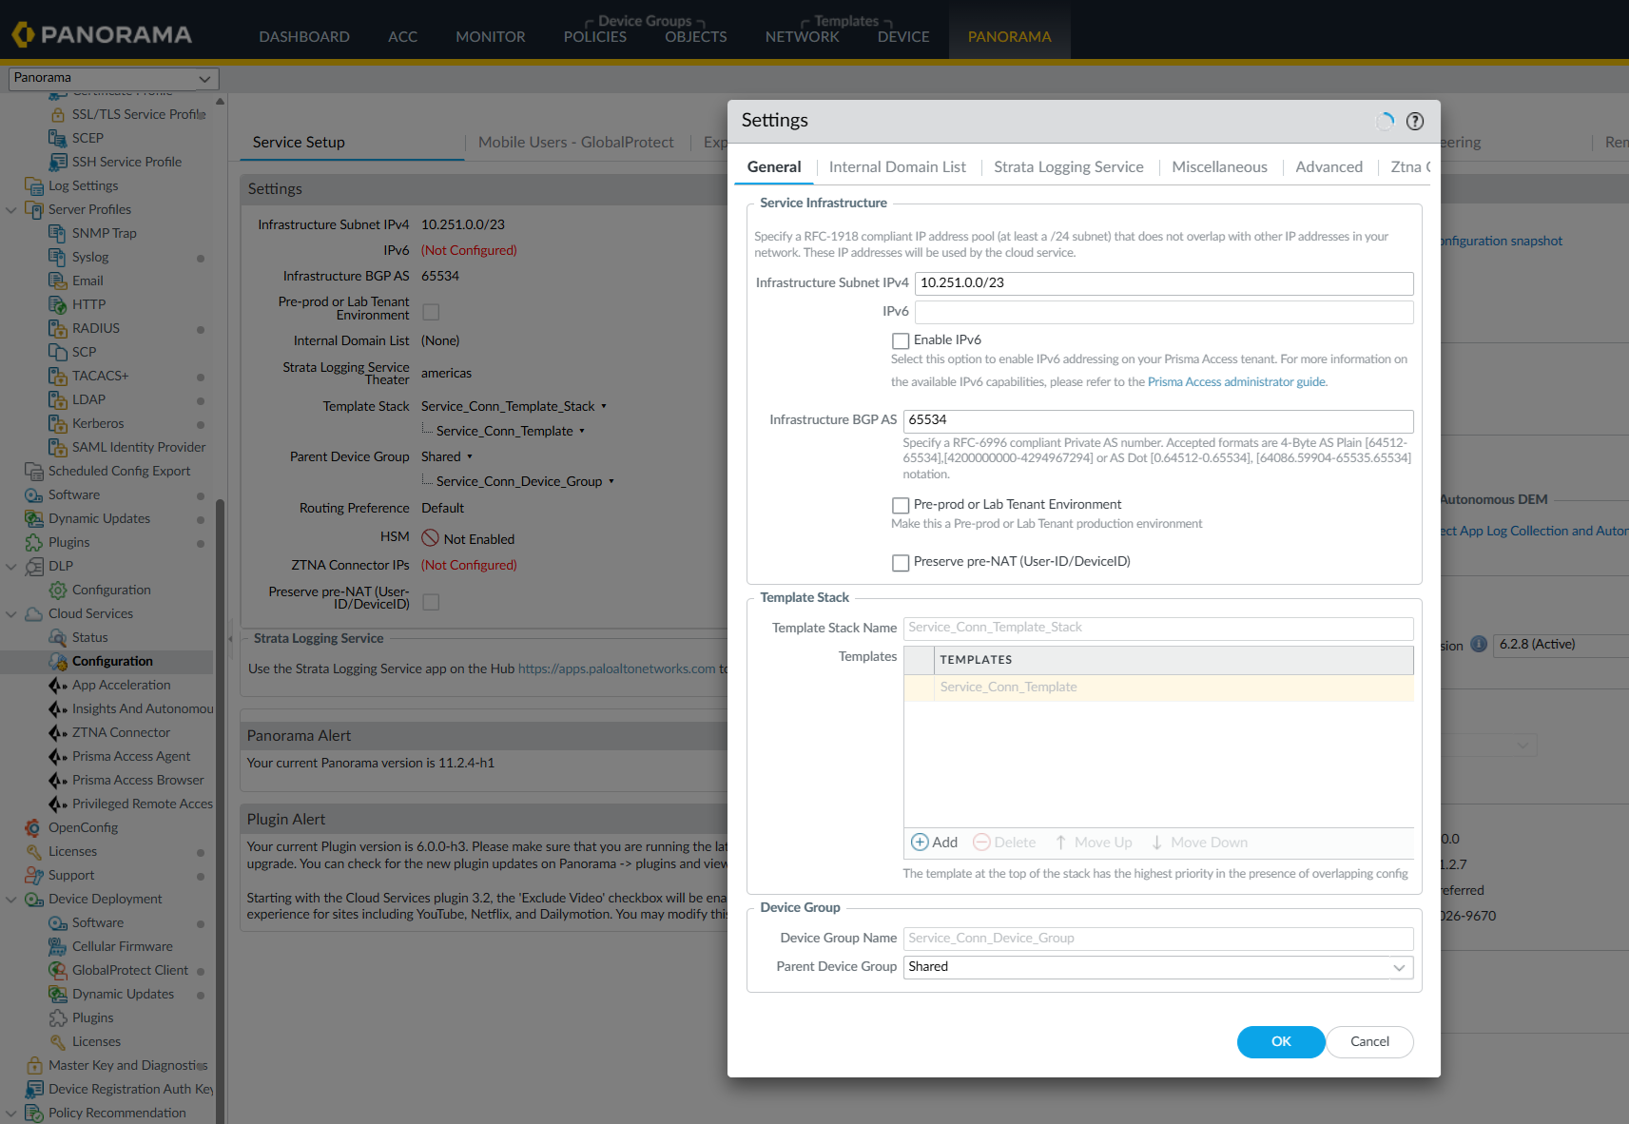
Task: Enable the IPv6 checkbox
Action: pyautogui.click(x=901, y=340)
